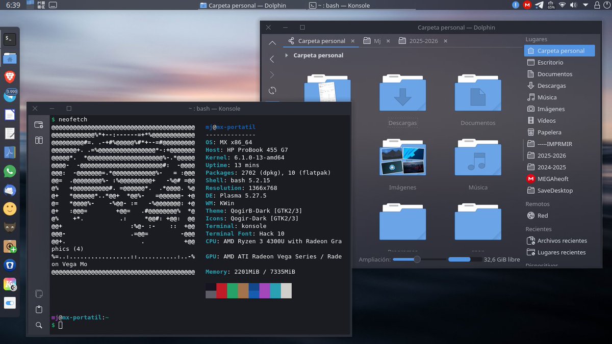This screenshot has width=612, height=344.
Task: Open Brave browser from the dock
Action: pos(10,76)
